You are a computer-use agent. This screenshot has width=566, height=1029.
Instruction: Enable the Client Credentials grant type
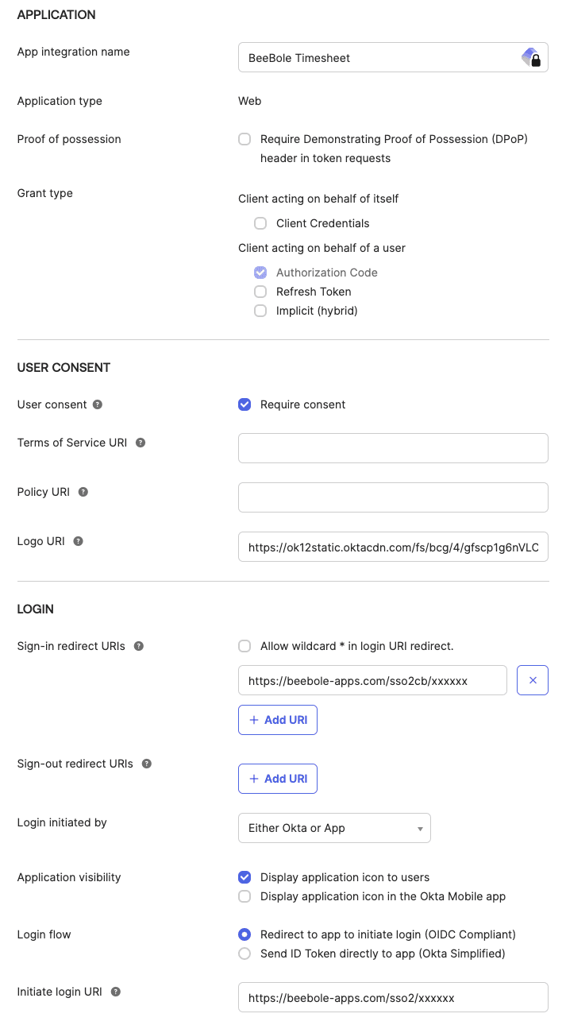tap(260, 223)
